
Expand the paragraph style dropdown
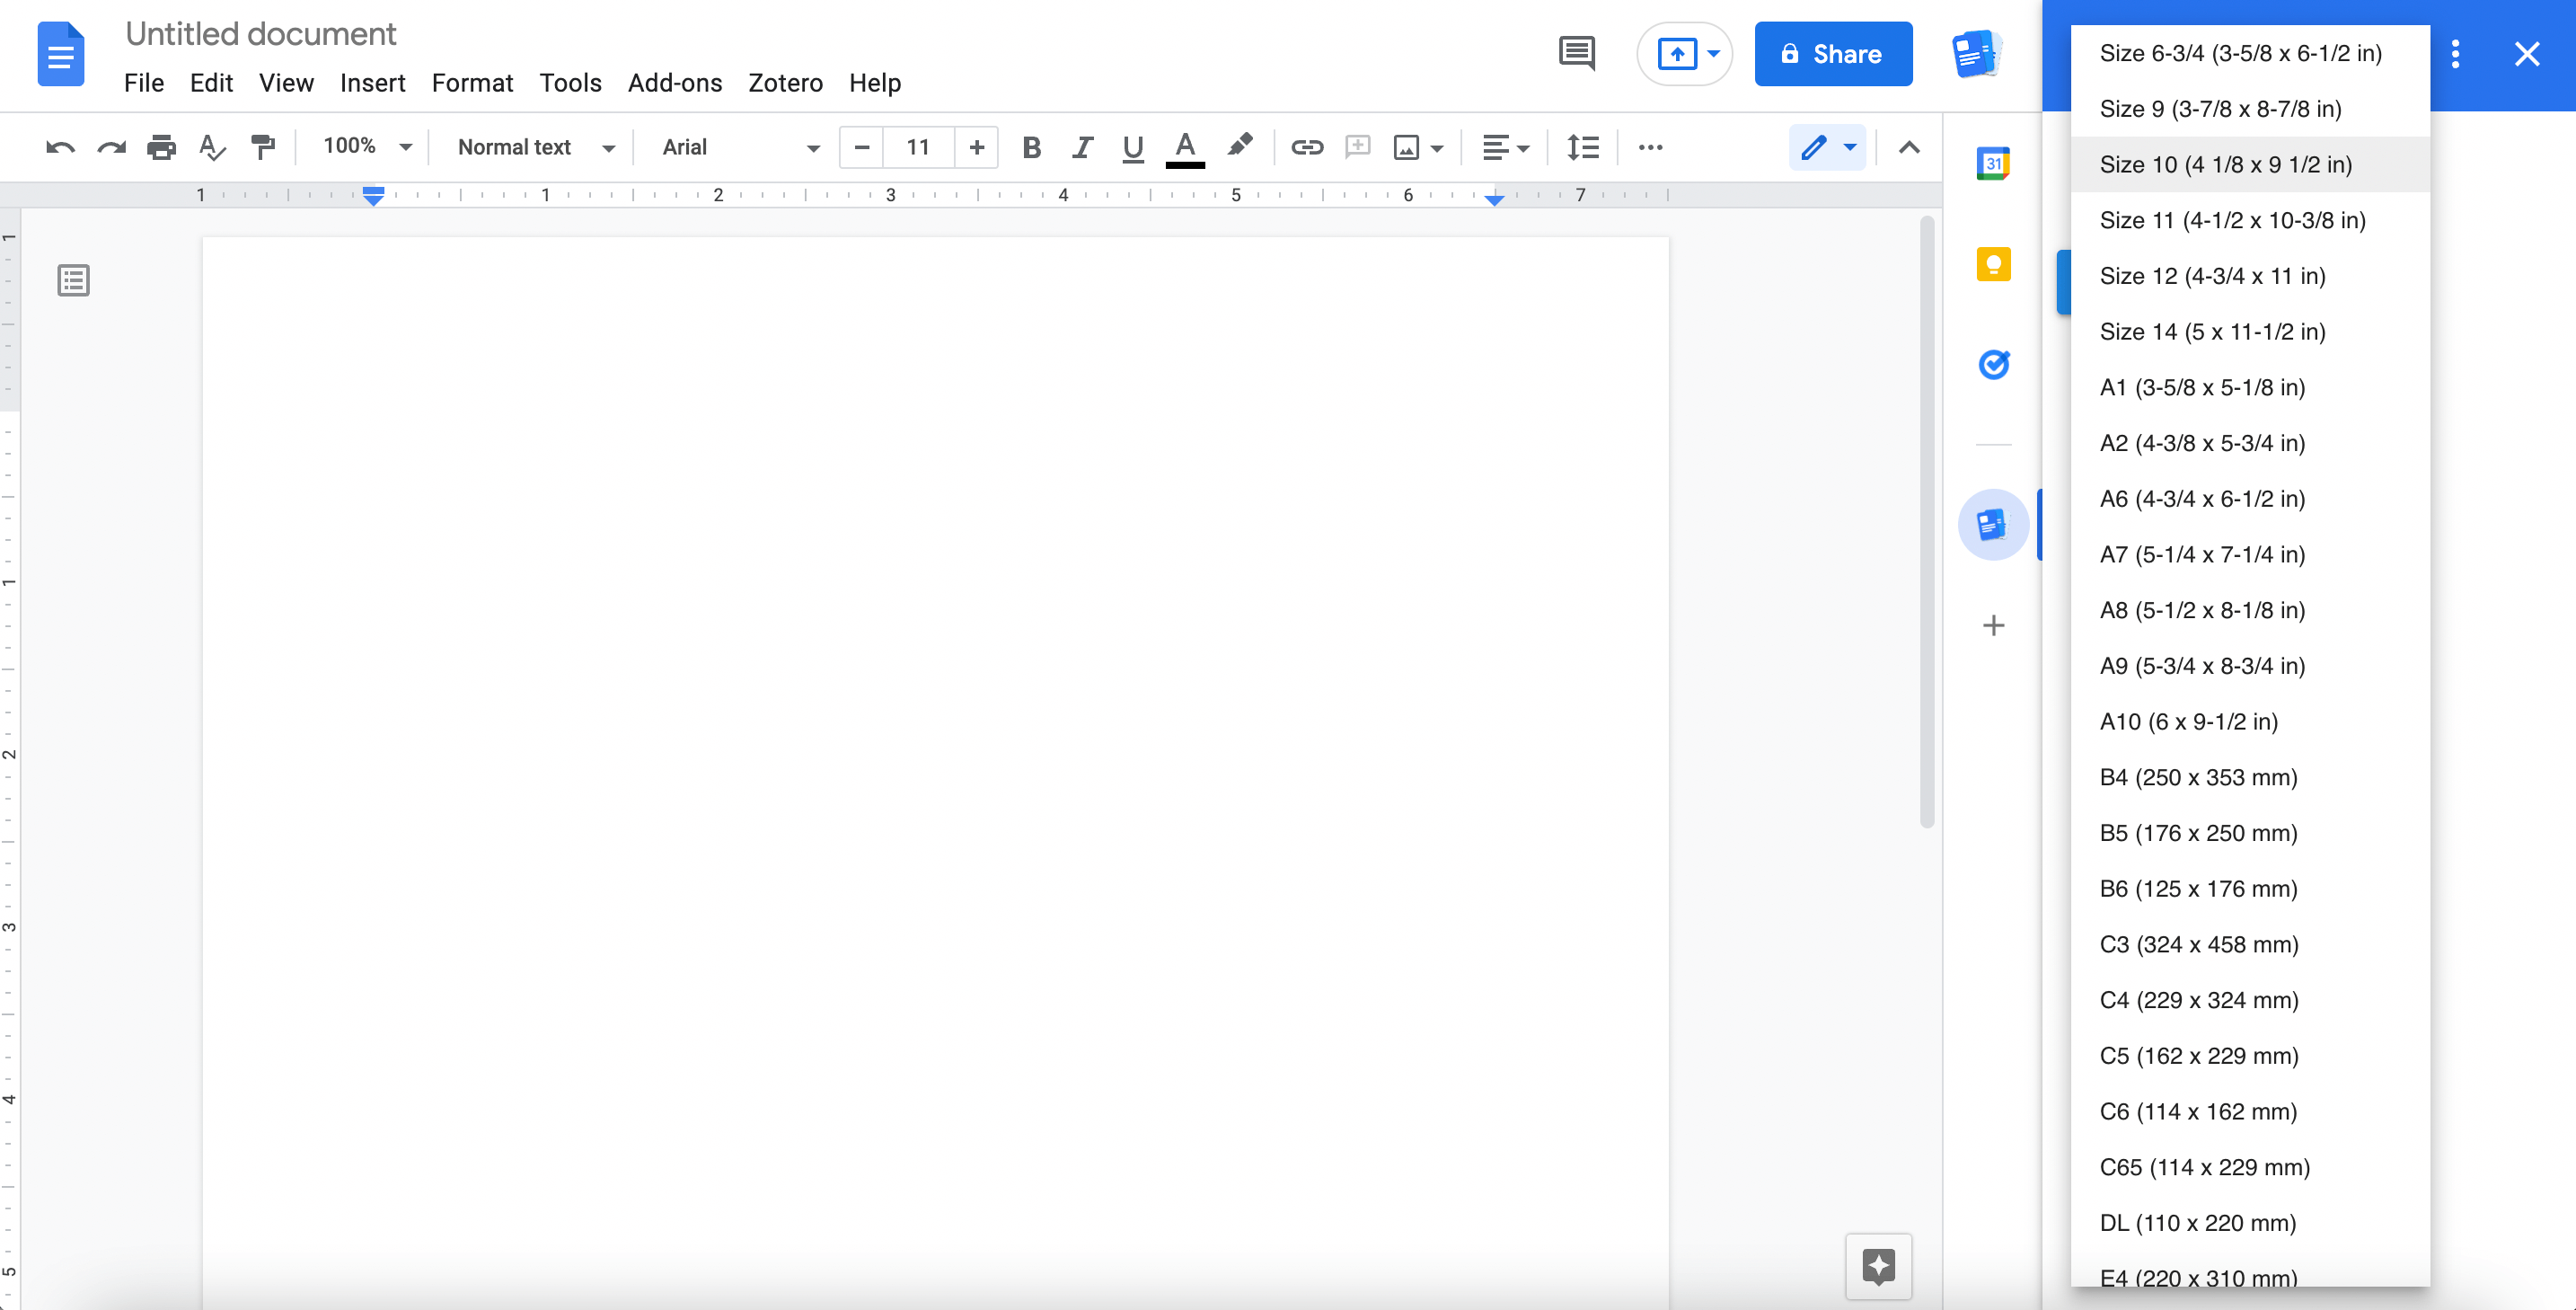click(608, 149)
